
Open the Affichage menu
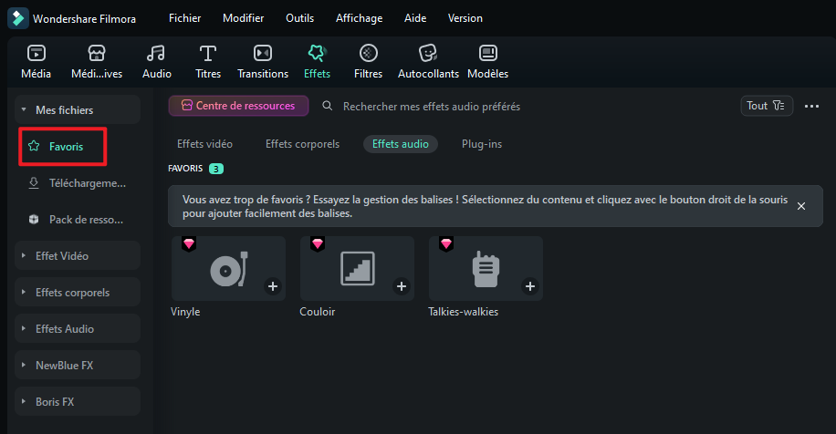[360, 18]
